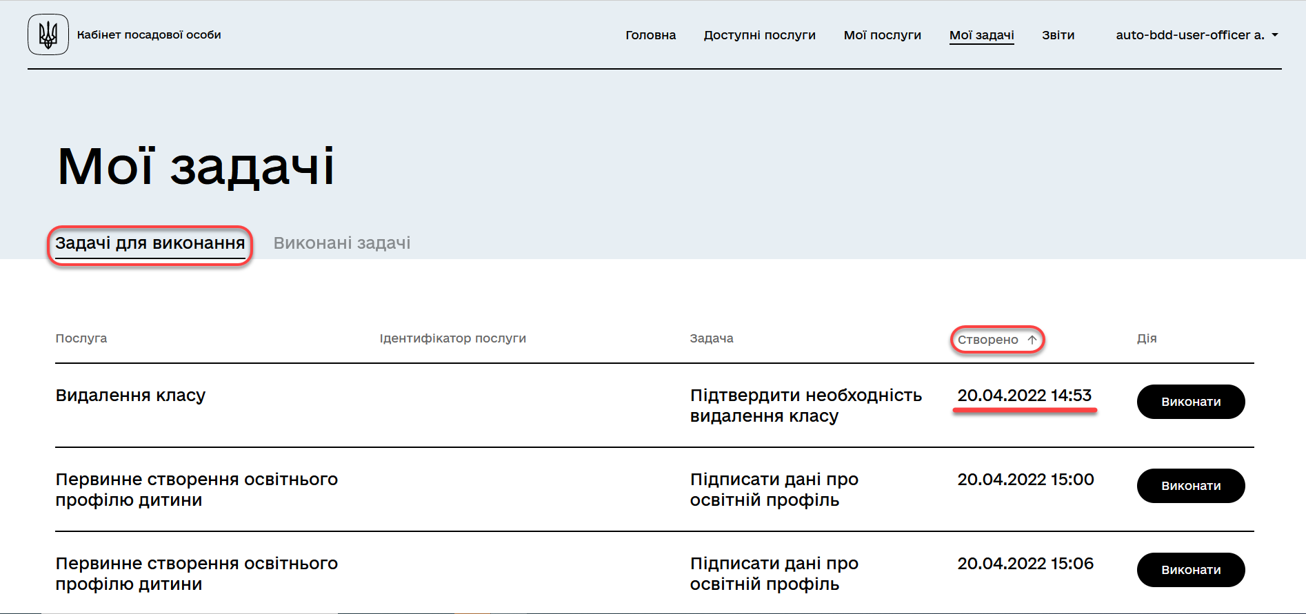The width and height of the screenshot is (1306, 614).
Task: Click the date 20.04.2022 14:53
Action: (x=1024, y=396)
